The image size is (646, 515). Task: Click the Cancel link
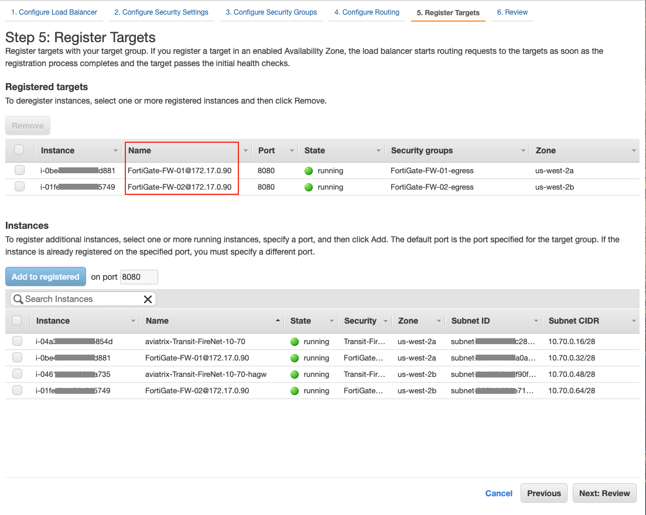pos(498,493)
